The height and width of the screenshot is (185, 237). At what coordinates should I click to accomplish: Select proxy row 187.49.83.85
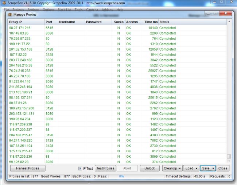point(117,33)
